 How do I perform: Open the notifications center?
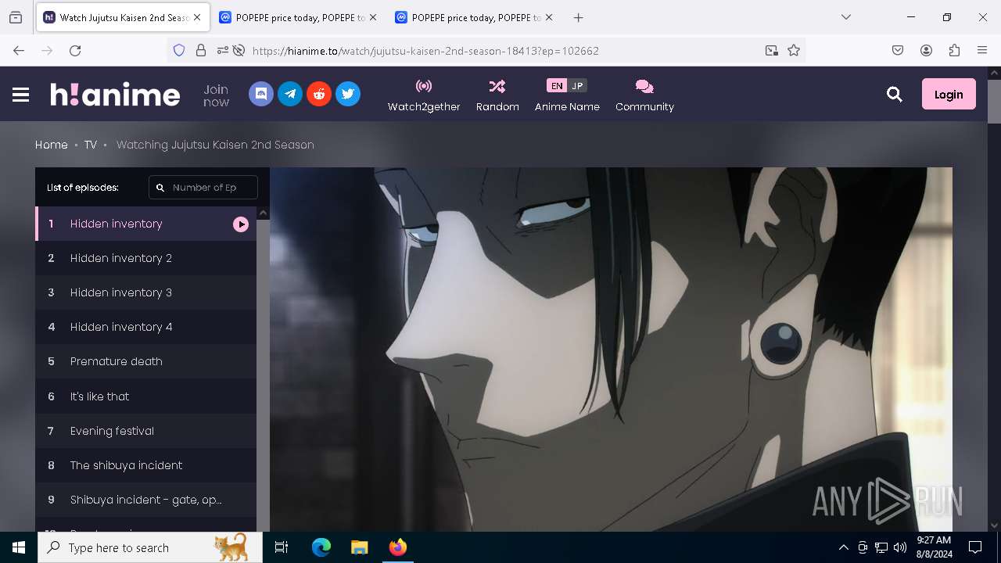pos(975,547)
